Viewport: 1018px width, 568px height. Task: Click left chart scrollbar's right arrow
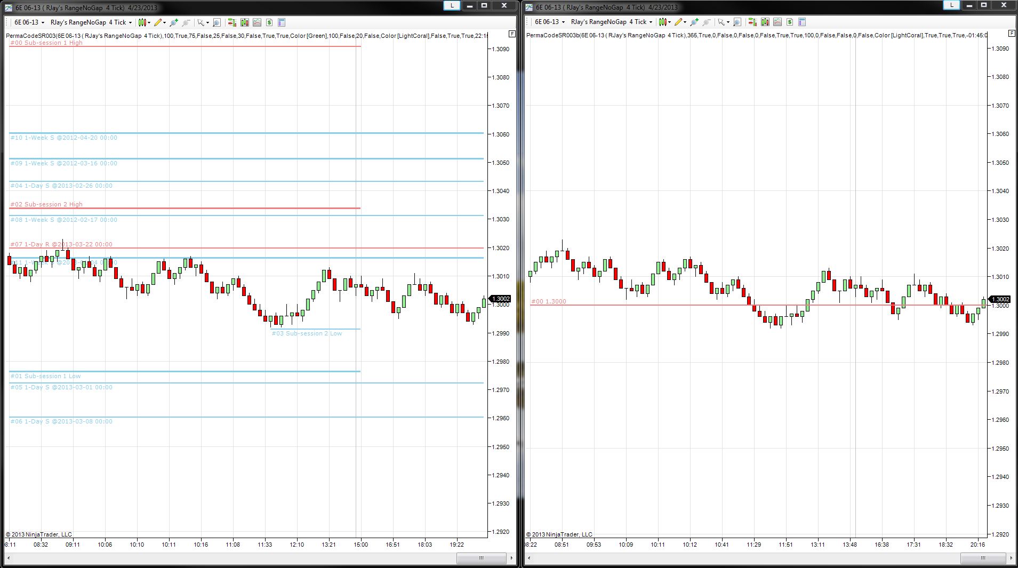(511, 558)
